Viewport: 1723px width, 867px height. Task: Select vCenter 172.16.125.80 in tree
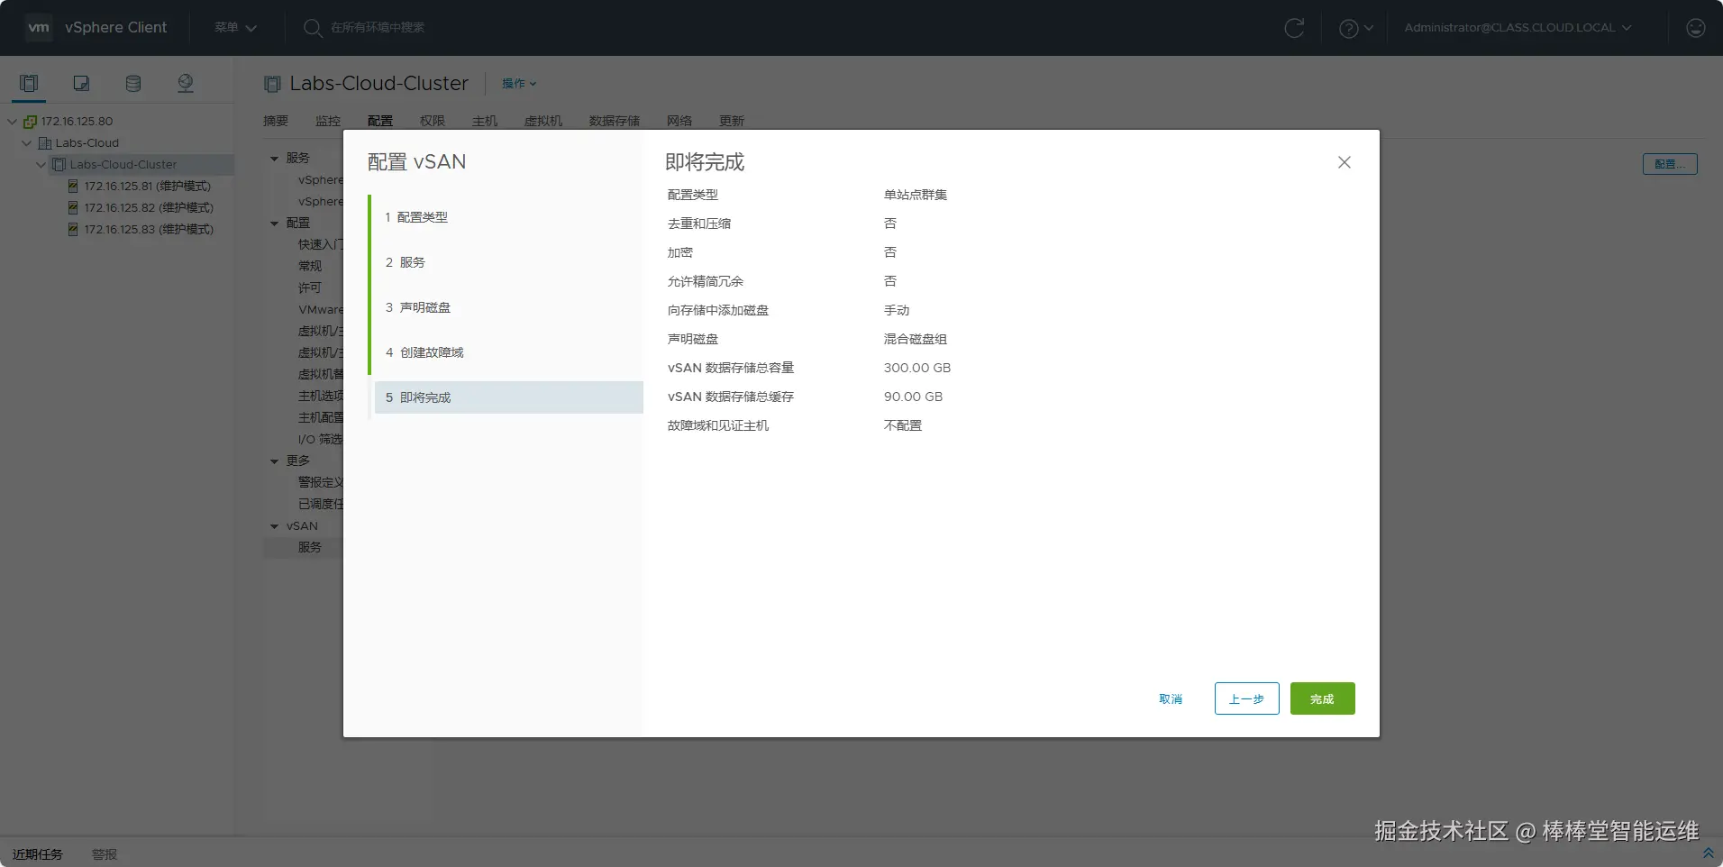pos(77,122)
